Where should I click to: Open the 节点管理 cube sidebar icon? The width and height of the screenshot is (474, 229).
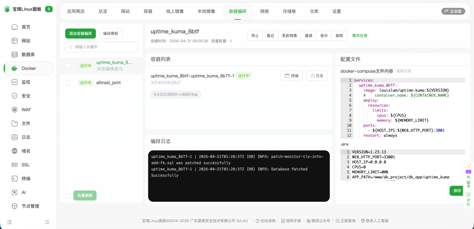click(x=14, y=206)
